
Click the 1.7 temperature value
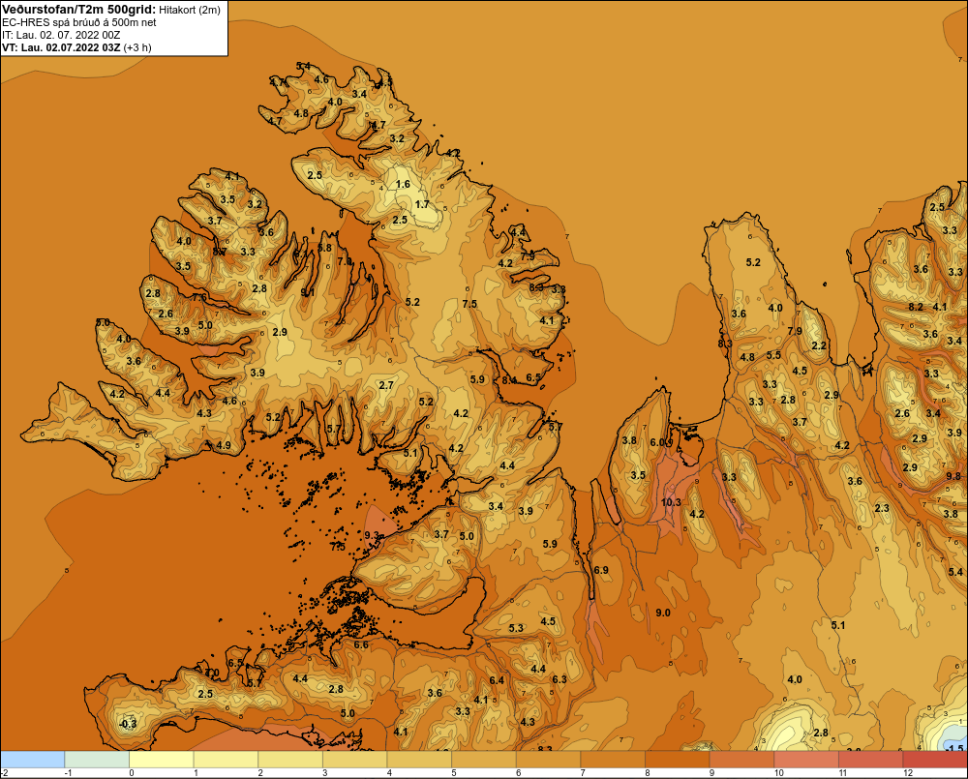pos(422,204)
